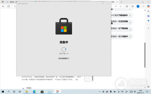Screen dimensions: 151x94
Task: Open Edge Settings and more menu
Action: (x=143, y=6)
